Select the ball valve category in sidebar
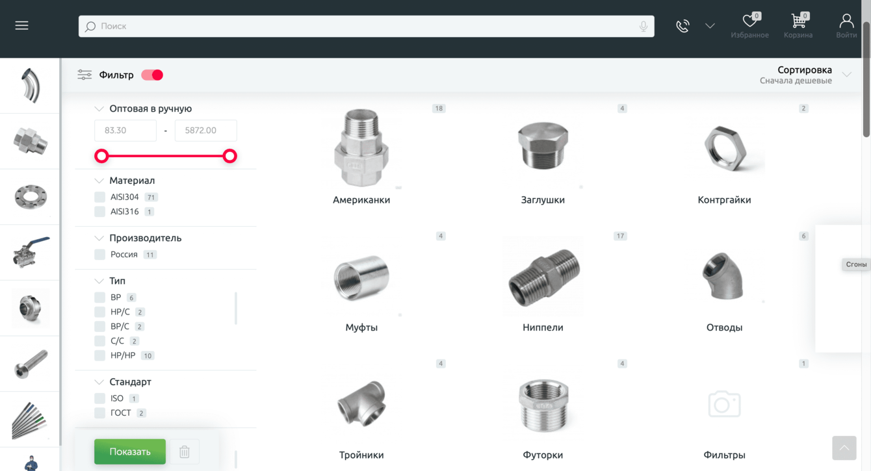The image size is (871, 471). 31,253
